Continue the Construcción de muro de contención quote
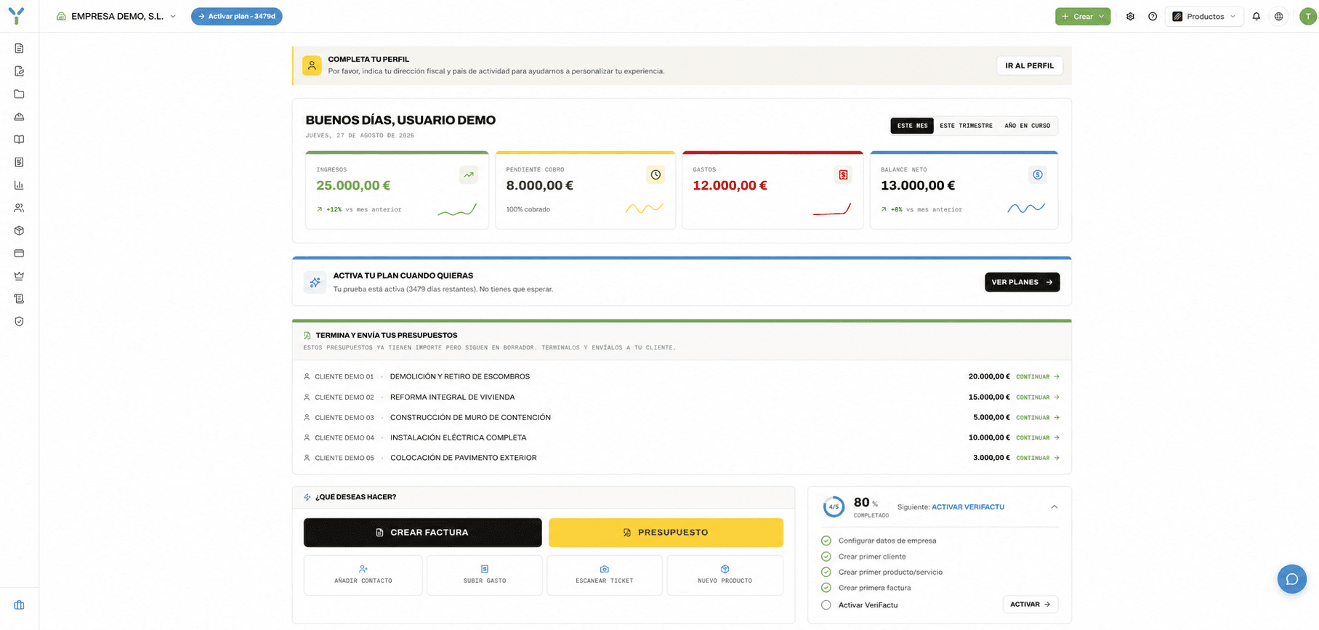 pos(1038,417)
